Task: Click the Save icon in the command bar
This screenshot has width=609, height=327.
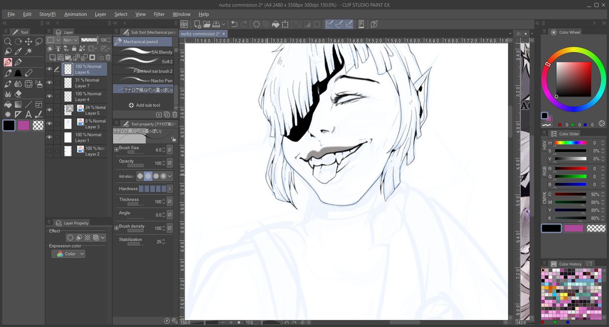Action: 216,24
